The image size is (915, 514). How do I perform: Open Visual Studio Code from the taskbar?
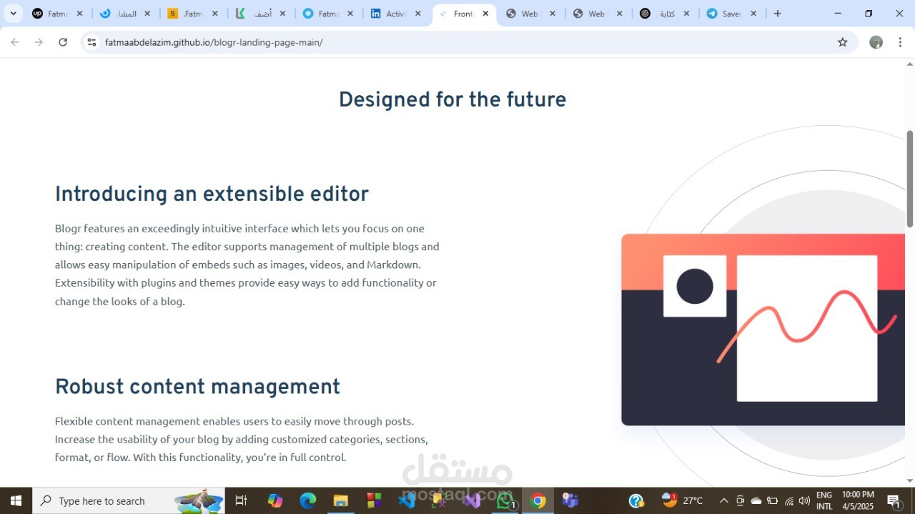[x=407, y=500]
